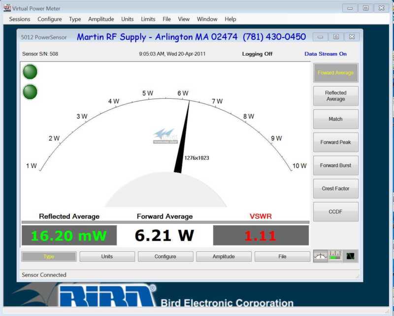Maximize the 5012 PowerSensor inner window

[x=336, y=37]
